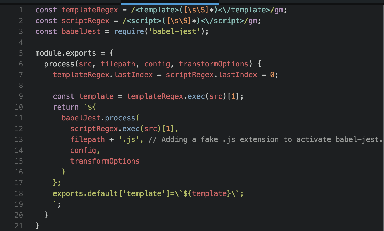Click the <script> regex literal on line 2
This screenshot has width=384, height=231.
click(190, 21)
